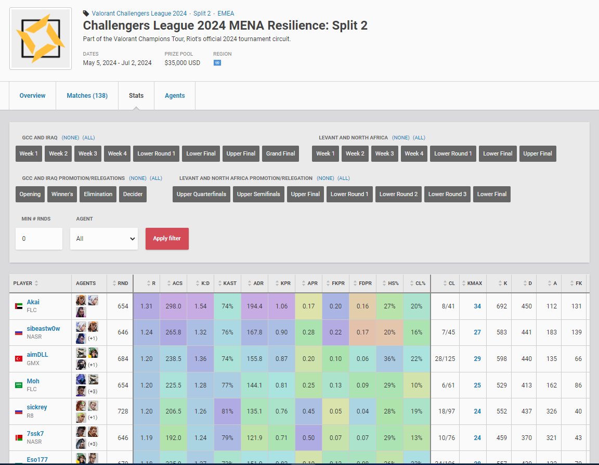Toggle Upper Semifinals filter
This screenshot has height=465, width=599.
click(x=258, y=194)
